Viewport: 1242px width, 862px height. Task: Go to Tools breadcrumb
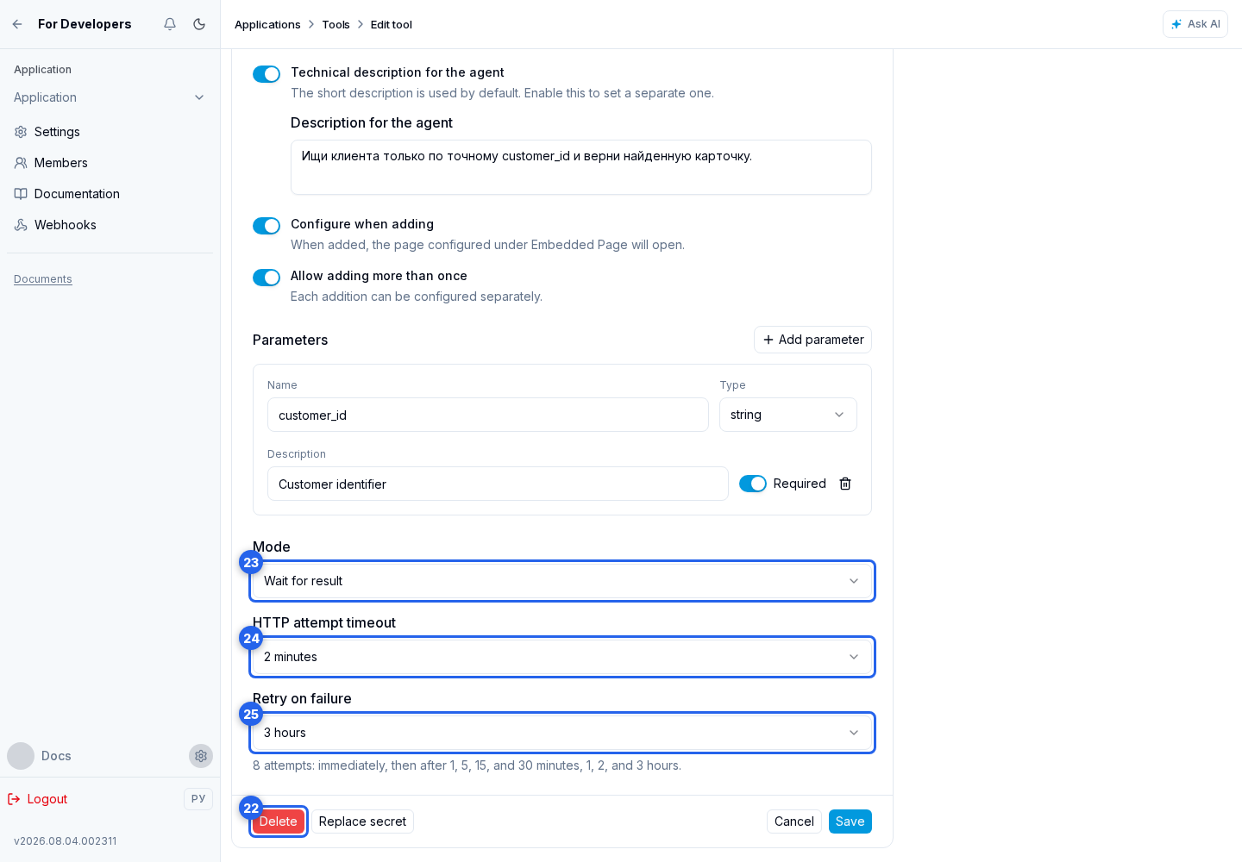336,24
